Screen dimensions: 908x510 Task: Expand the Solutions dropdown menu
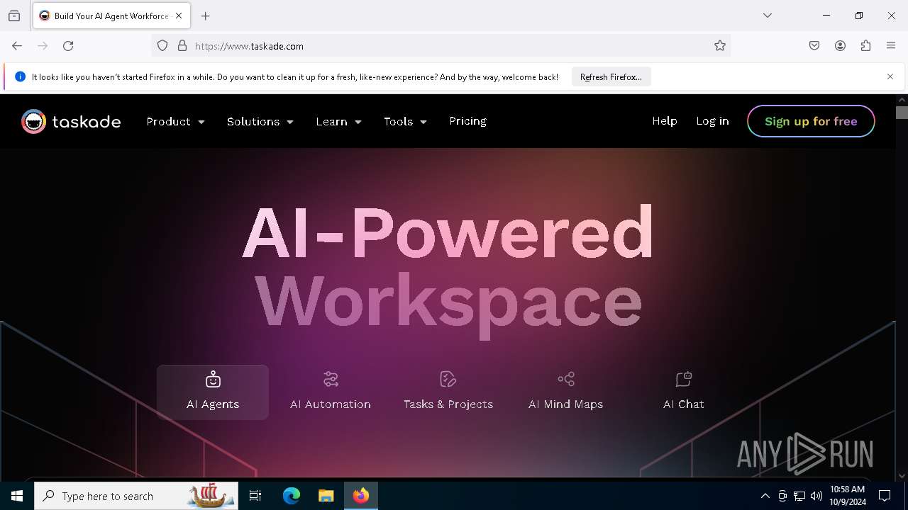click(260, 122)
